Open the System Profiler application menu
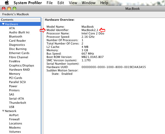 point(28,3)
